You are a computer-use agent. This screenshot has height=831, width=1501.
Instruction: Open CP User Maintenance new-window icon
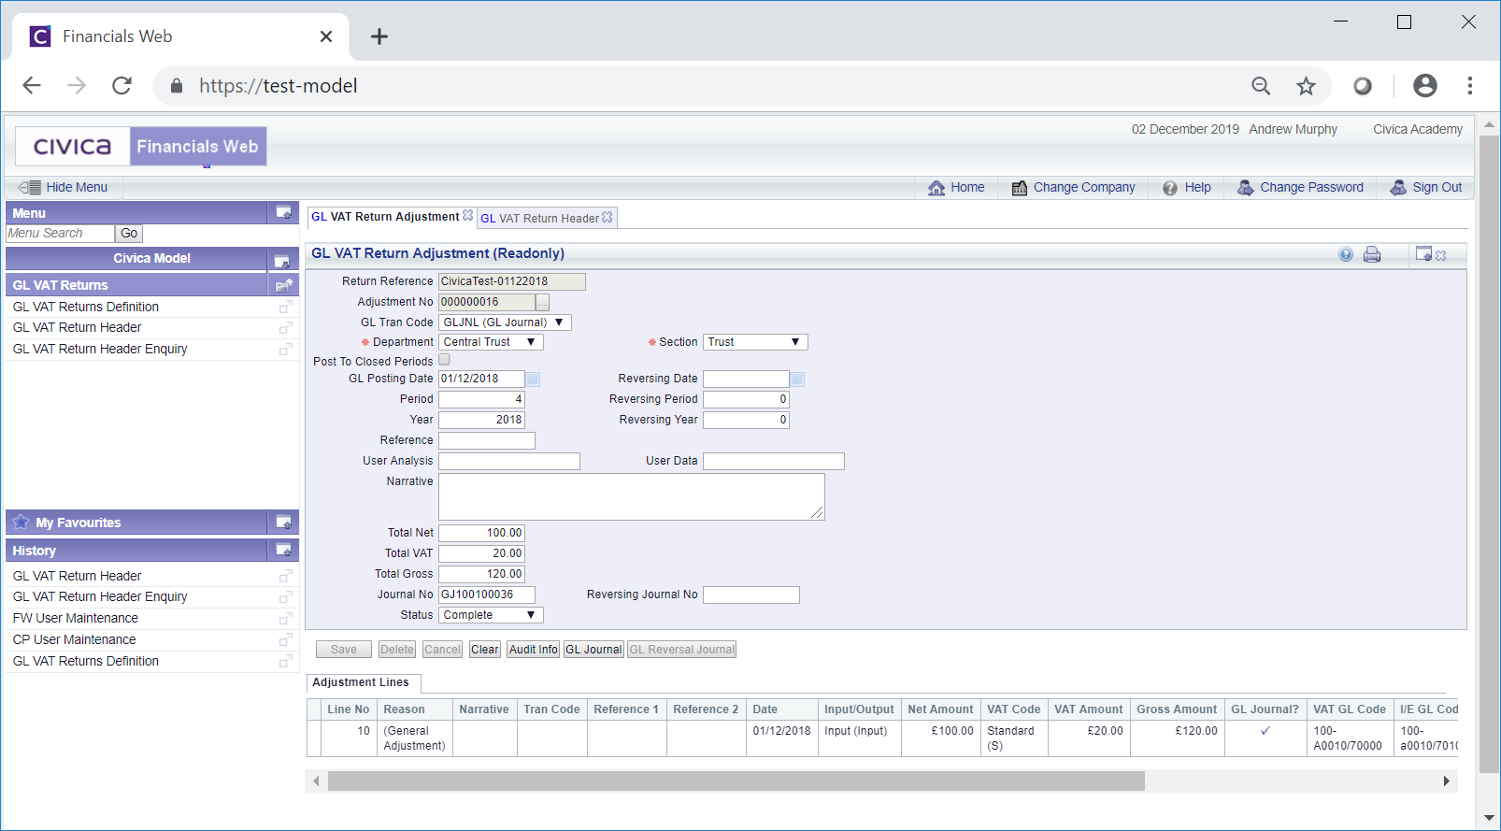(286, 640)
